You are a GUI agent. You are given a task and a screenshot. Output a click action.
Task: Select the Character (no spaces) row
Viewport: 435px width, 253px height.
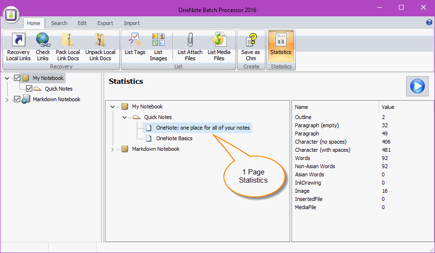(363, 142)
